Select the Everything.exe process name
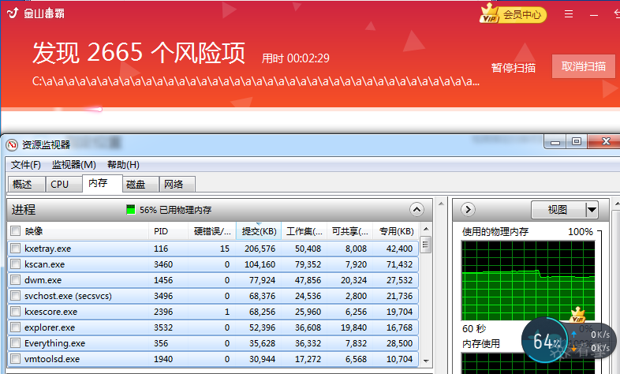The height and width of the screenshot is (374, 620). click(x=54, y=343)
